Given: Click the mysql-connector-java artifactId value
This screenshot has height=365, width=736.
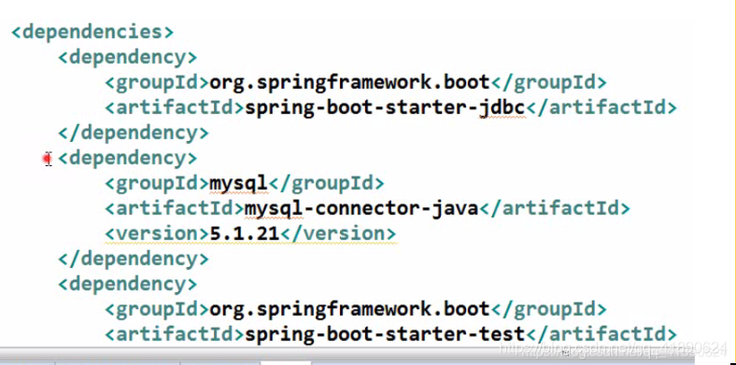Looking at the screenshot, I should click(361, 208).
